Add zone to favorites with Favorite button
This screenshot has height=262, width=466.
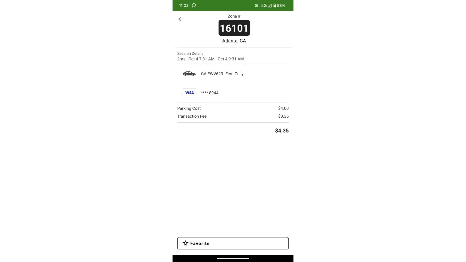click(x=233, y=243)
